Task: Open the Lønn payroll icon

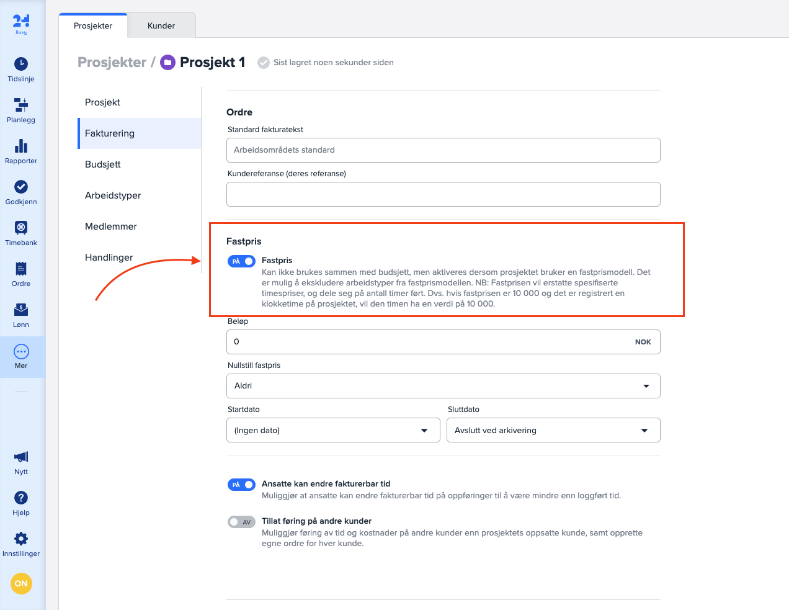Action: 21,310
